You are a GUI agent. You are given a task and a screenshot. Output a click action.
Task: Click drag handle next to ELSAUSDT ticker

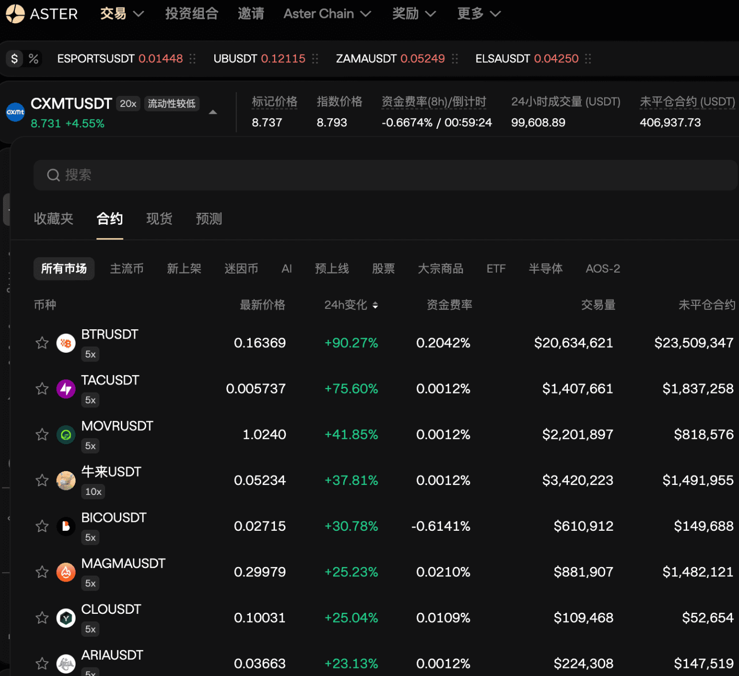tap(588, 59)
